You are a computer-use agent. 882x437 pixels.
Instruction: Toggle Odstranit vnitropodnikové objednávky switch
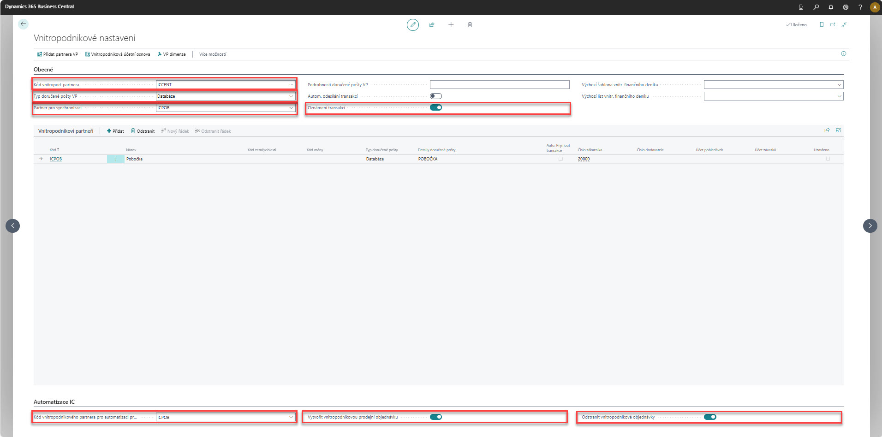point(710,417)
